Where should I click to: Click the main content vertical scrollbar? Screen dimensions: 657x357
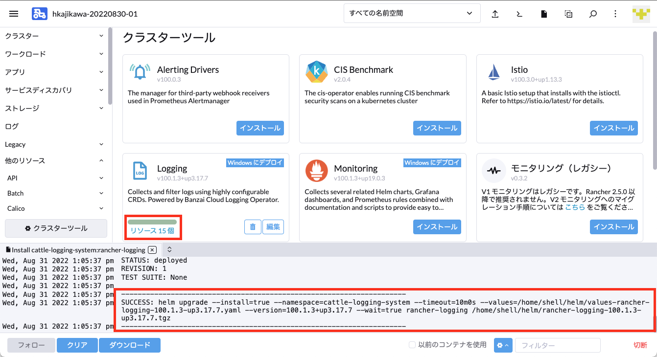[655, 100]
